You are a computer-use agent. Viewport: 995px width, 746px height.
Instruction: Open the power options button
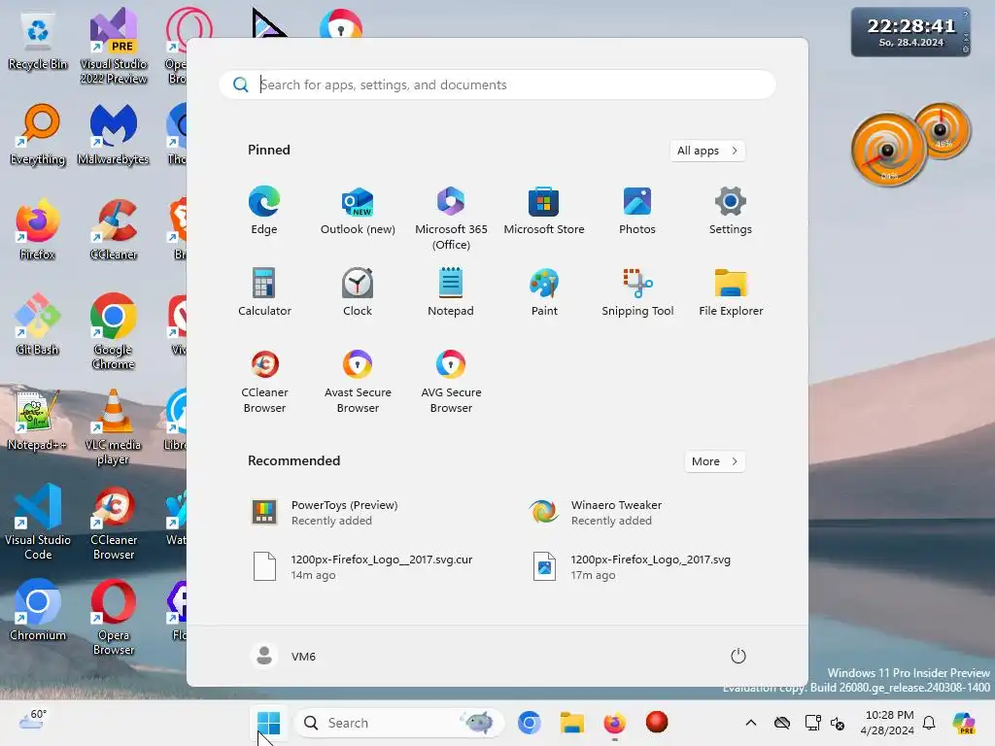click(738, 656)
